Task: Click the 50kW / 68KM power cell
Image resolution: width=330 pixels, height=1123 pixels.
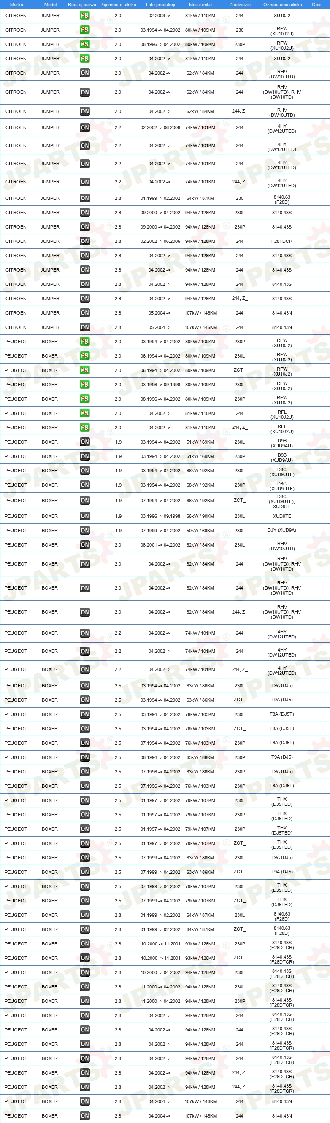Action: [200, 531]
